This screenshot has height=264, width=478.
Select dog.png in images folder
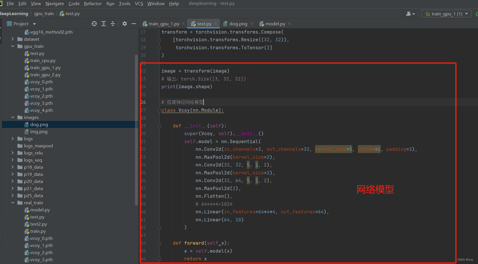39,124
